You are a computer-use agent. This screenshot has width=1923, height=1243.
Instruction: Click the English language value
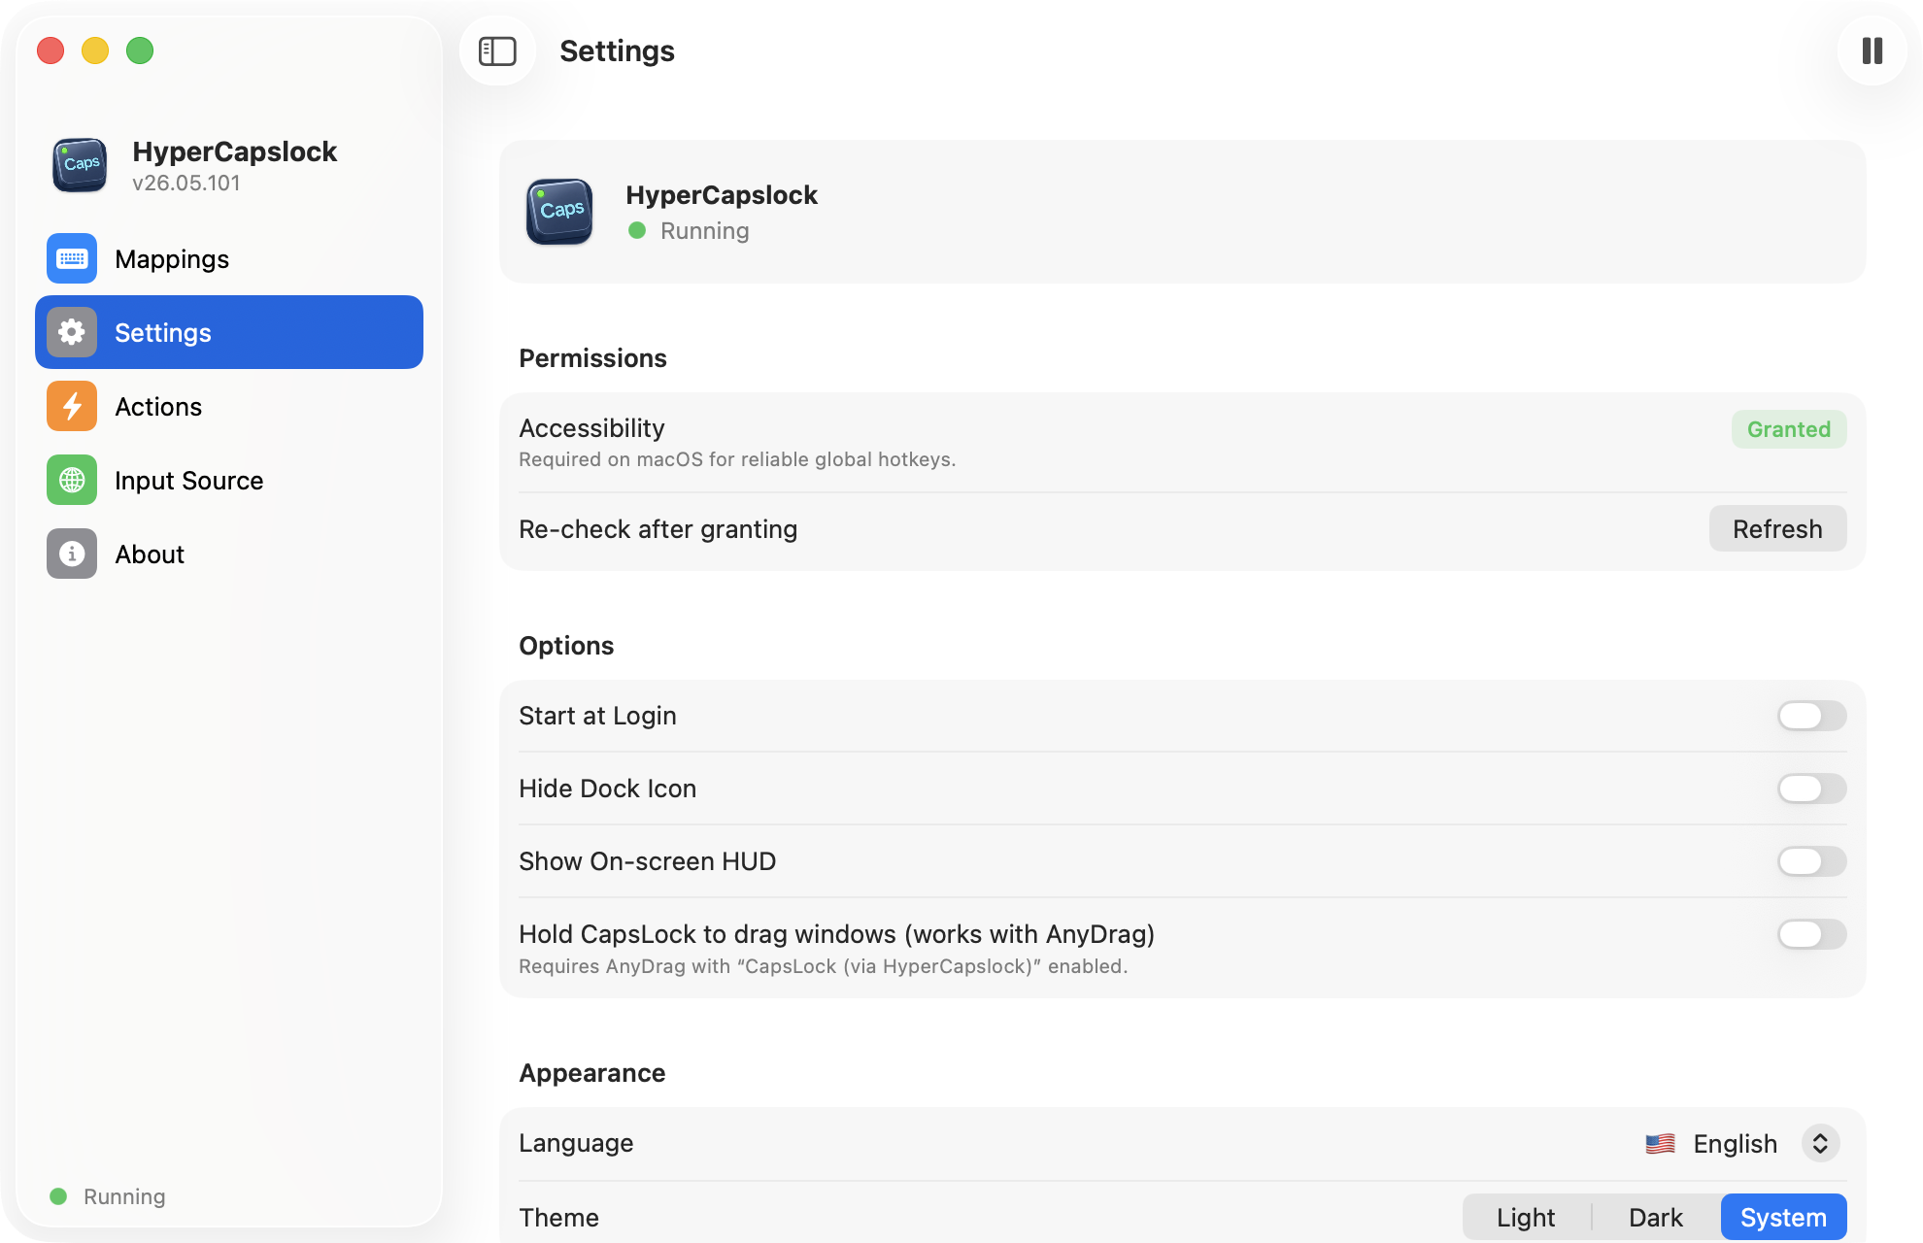coord(1735,1144)
